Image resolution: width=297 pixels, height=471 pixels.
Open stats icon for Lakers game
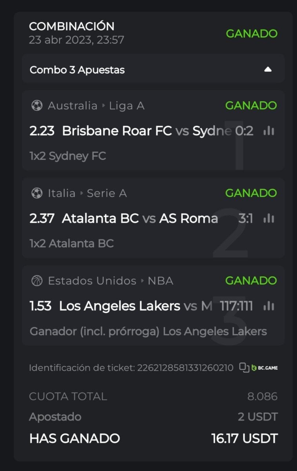[269, 306]
